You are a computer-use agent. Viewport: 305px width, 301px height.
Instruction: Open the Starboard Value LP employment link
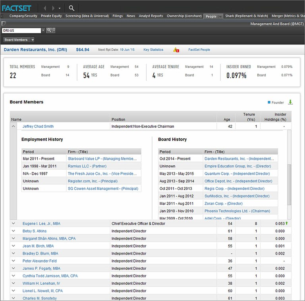pyautogui.click(x=102, y=159)
